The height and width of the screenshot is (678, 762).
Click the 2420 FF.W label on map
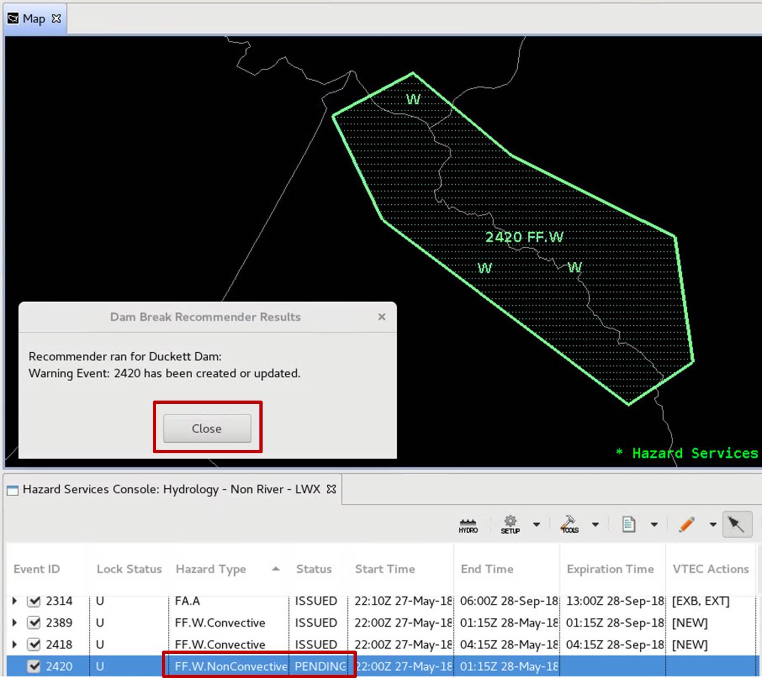point(524,237)
